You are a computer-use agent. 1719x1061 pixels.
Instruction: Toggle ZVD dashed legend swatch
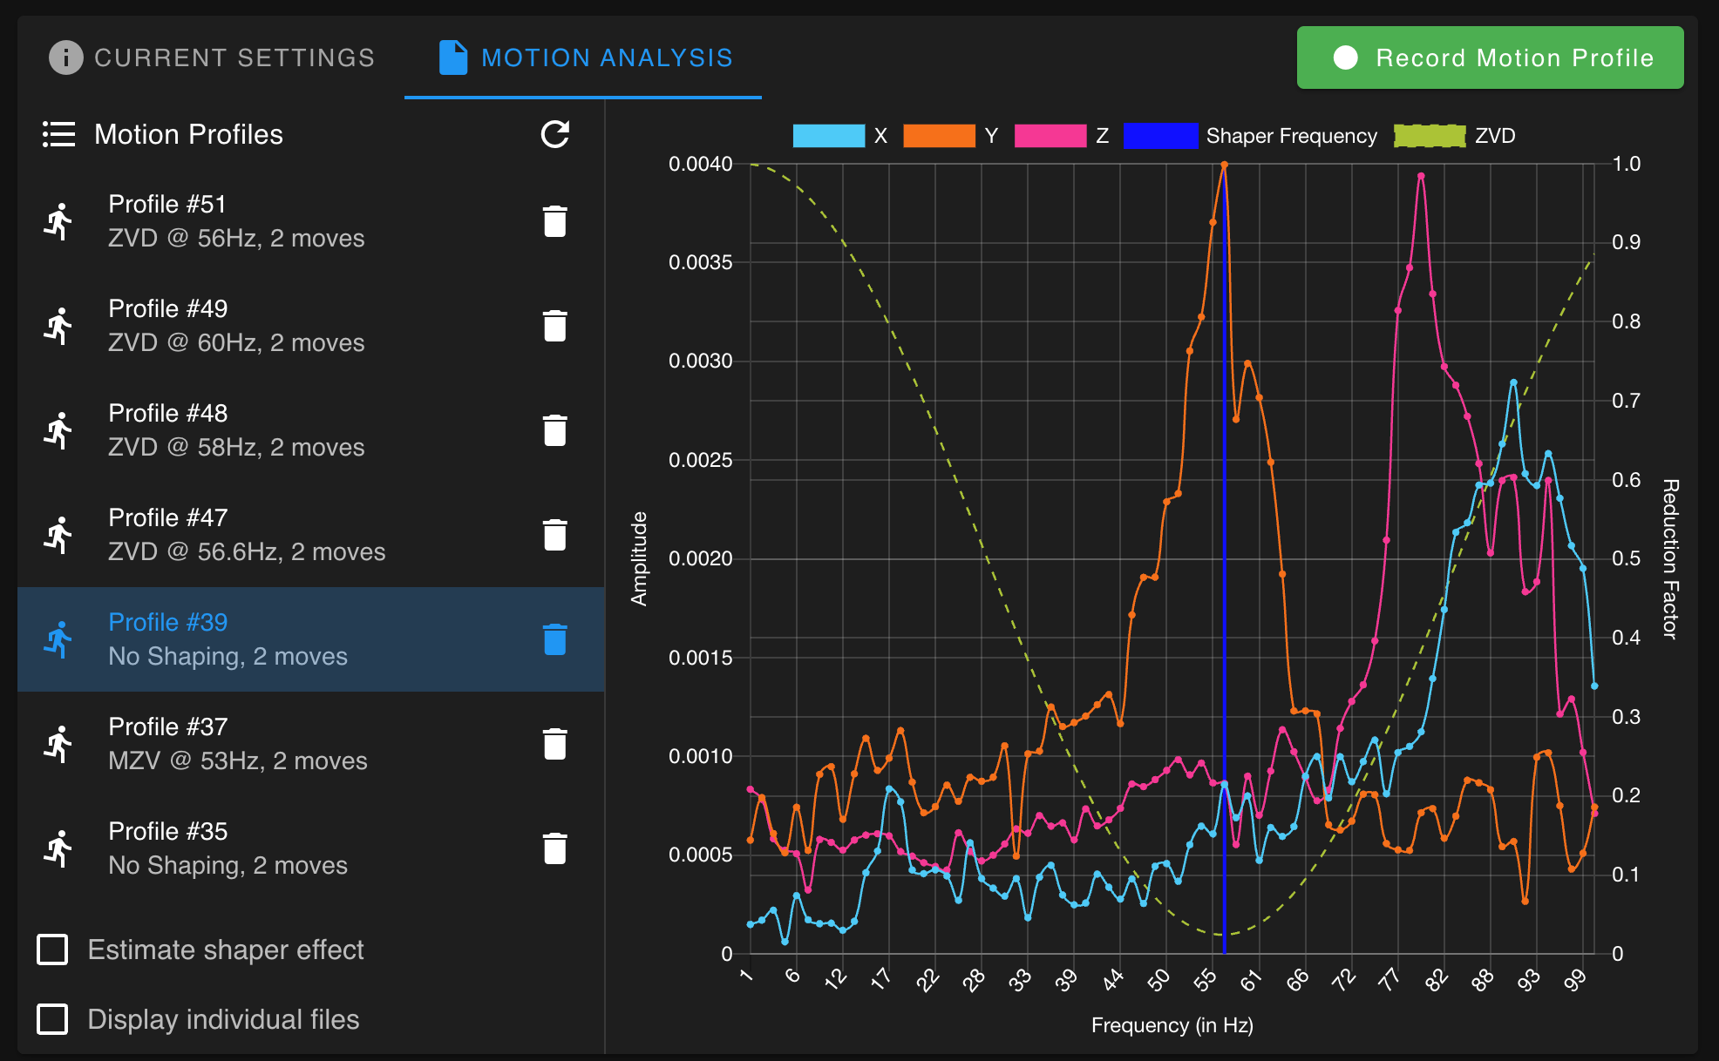tap(1430, 136)
